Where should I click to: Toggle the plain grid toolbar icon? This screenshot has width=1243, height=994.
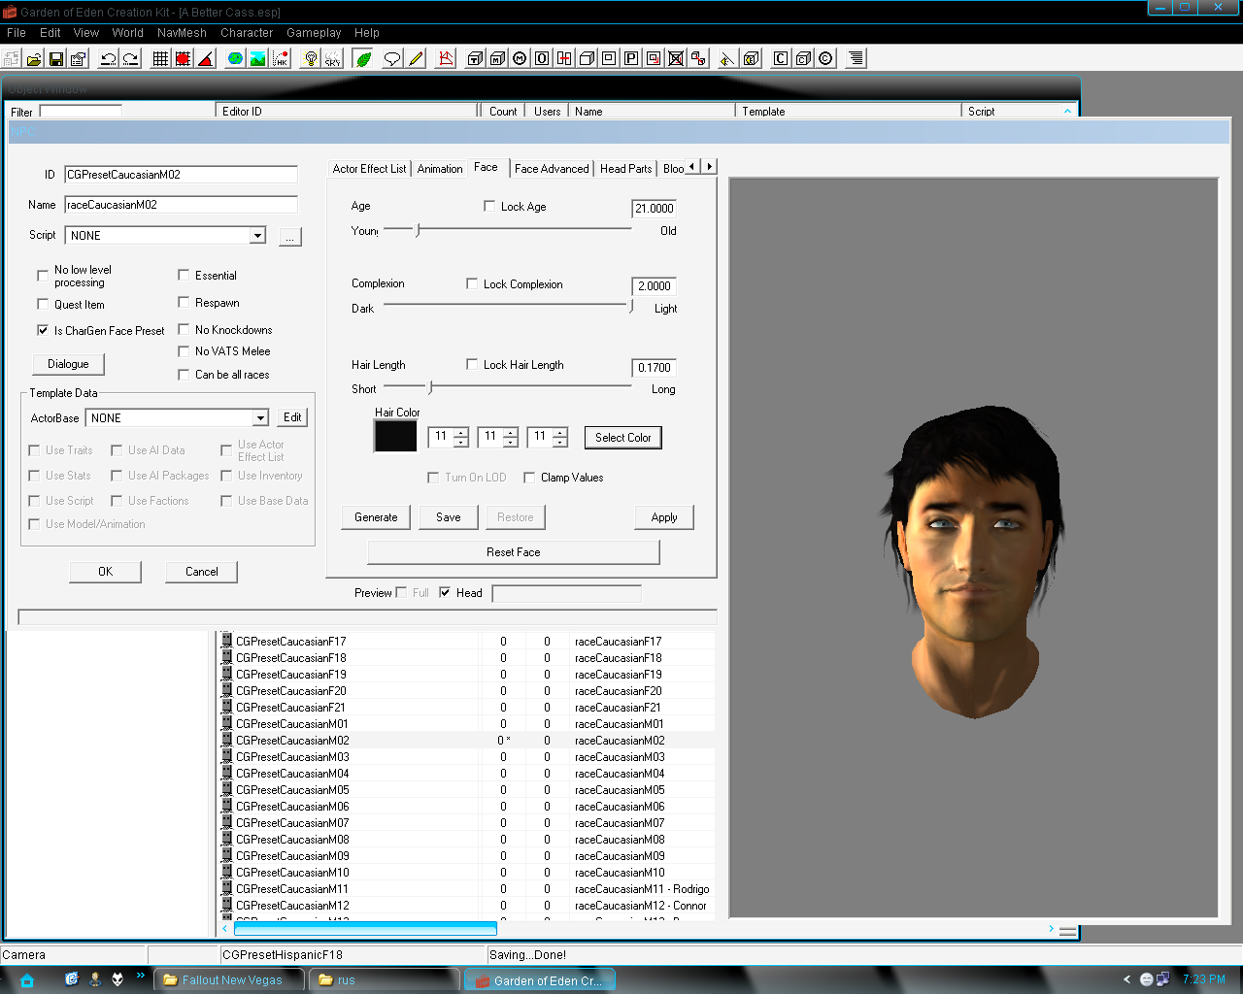pyautogui.click(x=161, y=59)
